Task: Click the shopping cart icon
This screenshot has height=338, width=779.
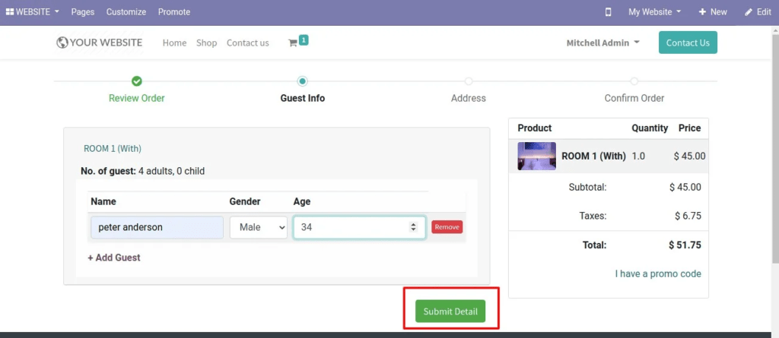Action: (293, 43)
